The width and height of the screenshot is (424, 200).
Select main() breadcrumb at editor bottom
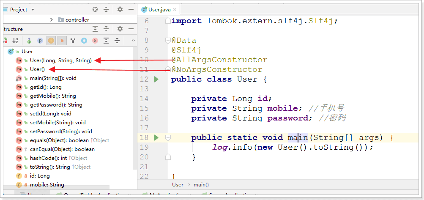(201, 185)
